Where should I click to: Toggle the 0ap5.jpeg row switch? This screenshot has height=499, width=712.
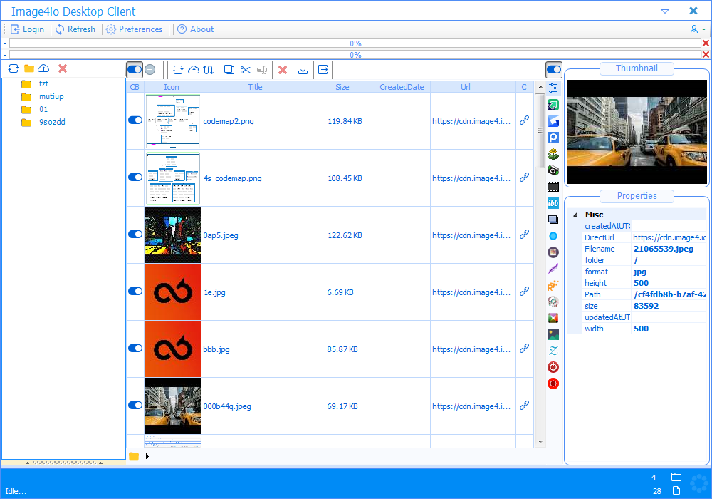[x=135, y=234]
